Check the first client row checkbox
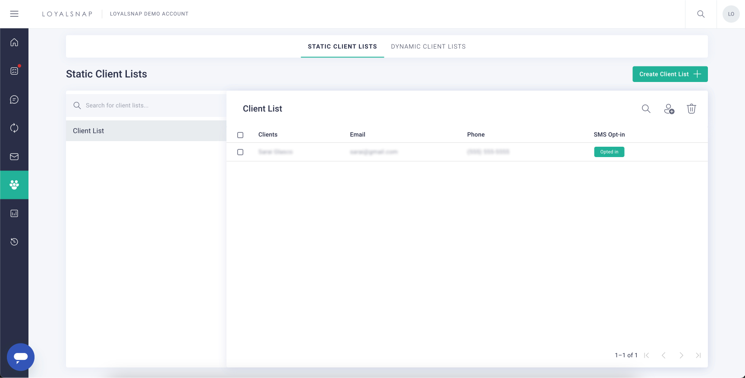The width and height of the screenshot is (745, 378). point(240,152)
